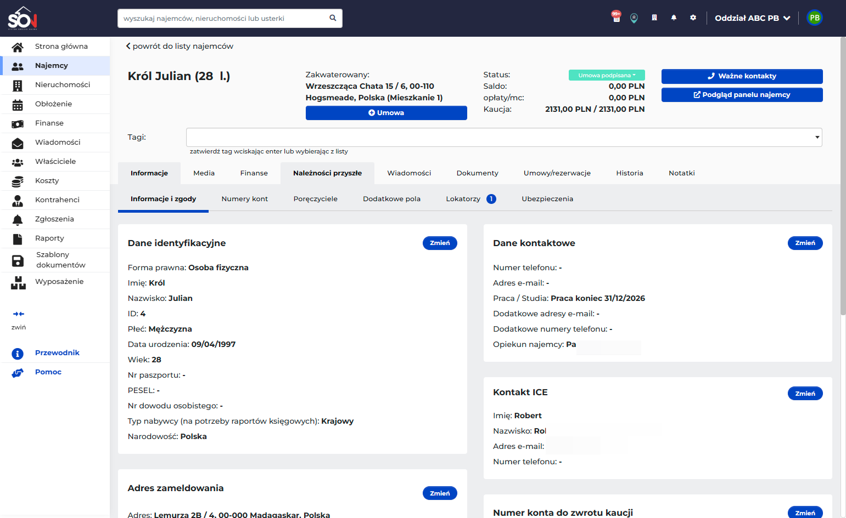Click the building icon in top bar
Image resolution: width=846 pixels, height=518 pixels.
click(x=654, y=18)
